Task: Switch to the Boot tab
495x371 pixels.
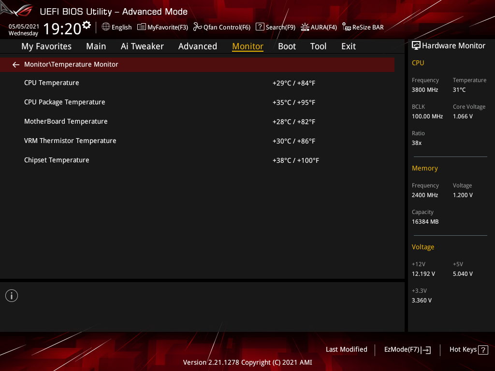Action: [x=287, y=46]
